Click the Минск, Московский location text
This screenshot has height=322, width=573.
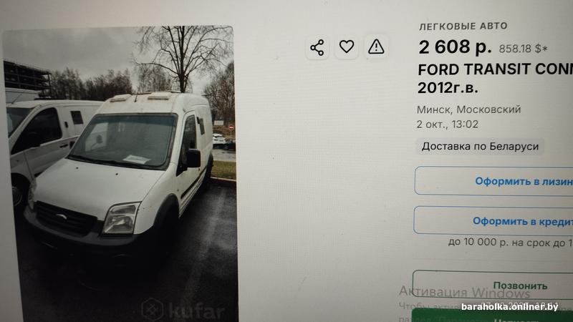[469, 109]
